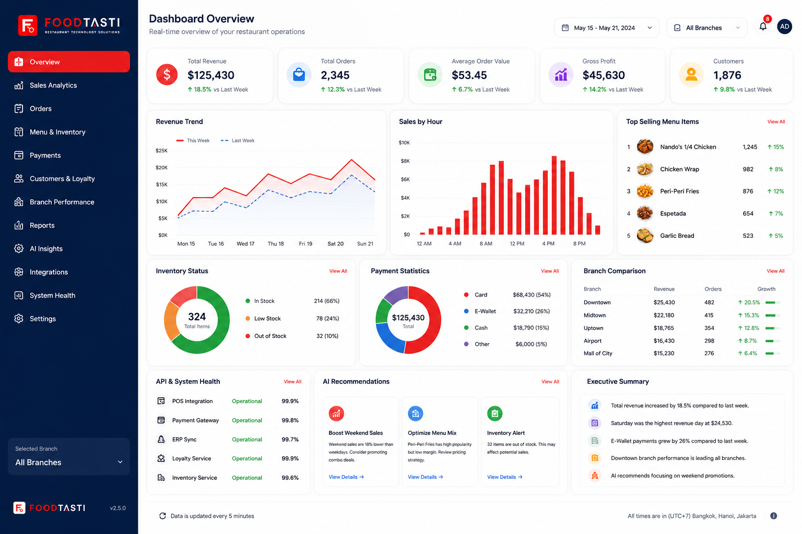802x534 pixels.
Task: Click the Boost Weekend Sales chart icon
Action: [336, 414]
